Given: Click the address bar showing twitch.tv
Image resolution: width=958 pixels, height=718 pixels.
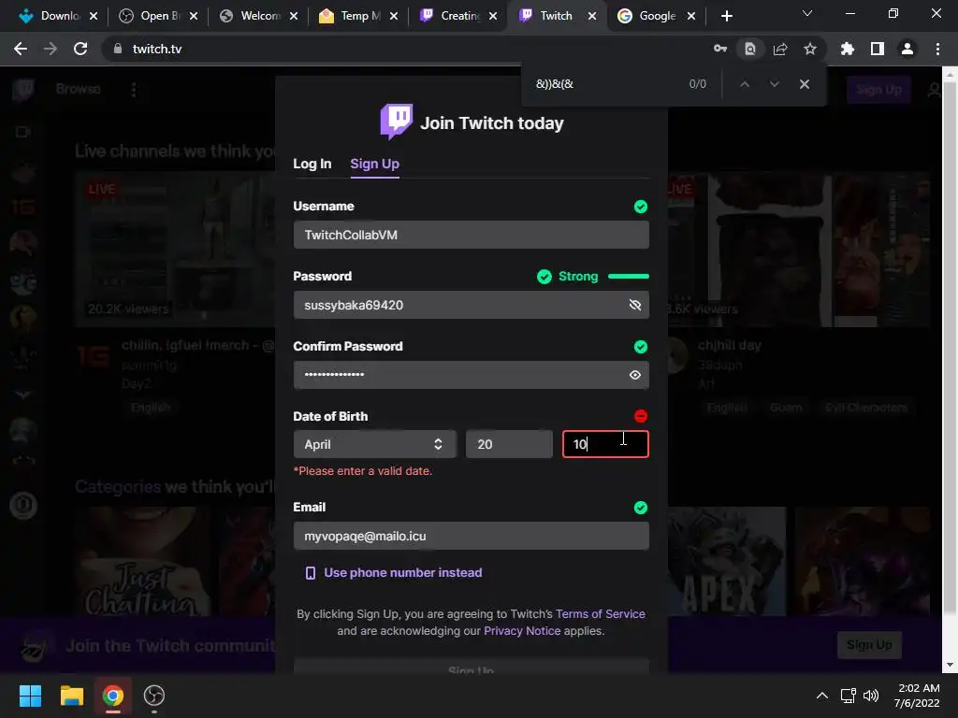Looking at the screenshot, I should click(403, 49).
